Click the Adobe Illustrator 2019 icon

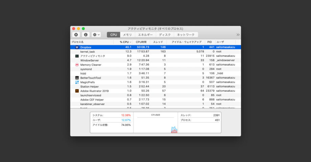[x=77, y=91]
